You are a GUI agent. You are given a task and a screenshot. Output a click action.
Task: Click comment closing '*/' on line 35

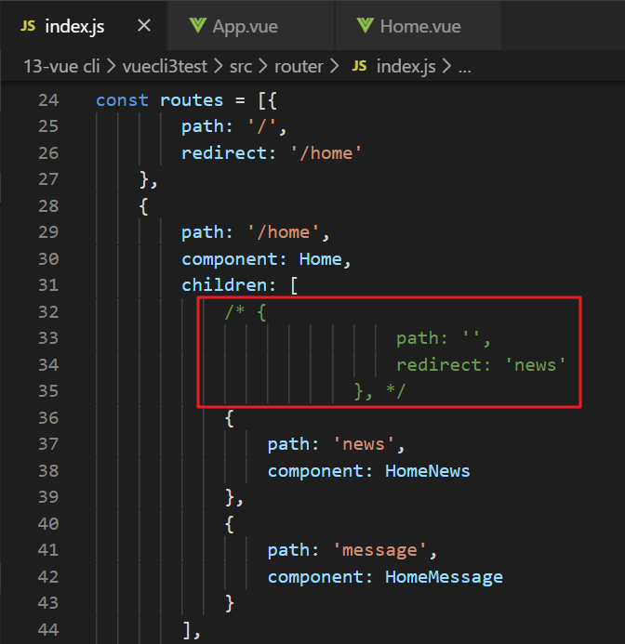point(396,391)
